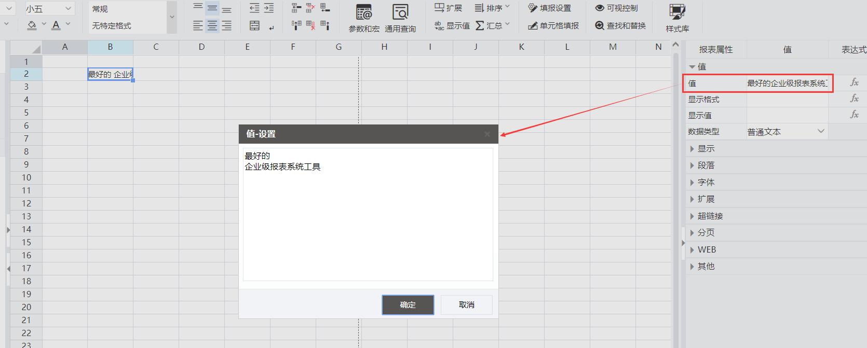Click 确定 in the 值-设置 dialog

408,305
